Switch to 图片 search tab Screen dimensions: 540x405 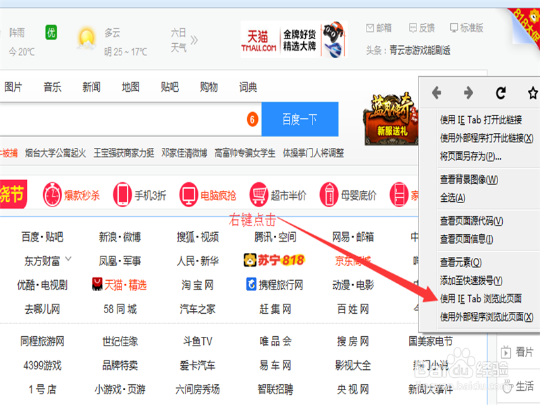[13, 87]
